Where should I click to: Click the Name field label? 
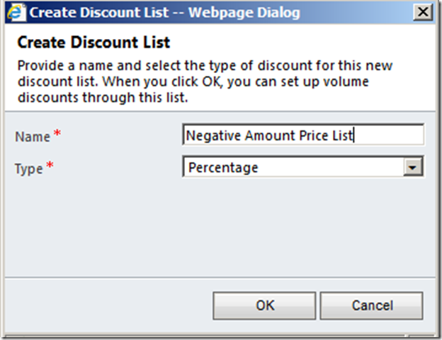tap(33, 137)
